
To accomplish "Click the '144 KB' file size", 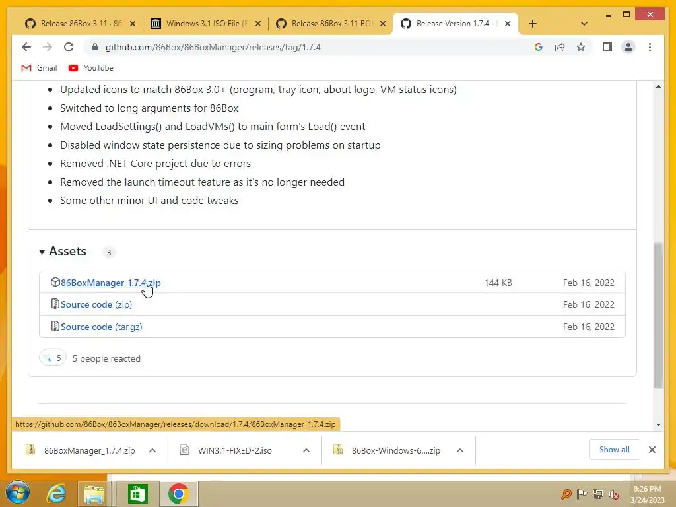I will 498,283.
